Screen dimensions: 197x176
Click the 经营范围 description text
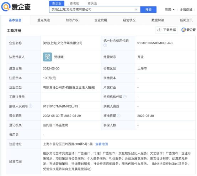(x=117, y=161)
